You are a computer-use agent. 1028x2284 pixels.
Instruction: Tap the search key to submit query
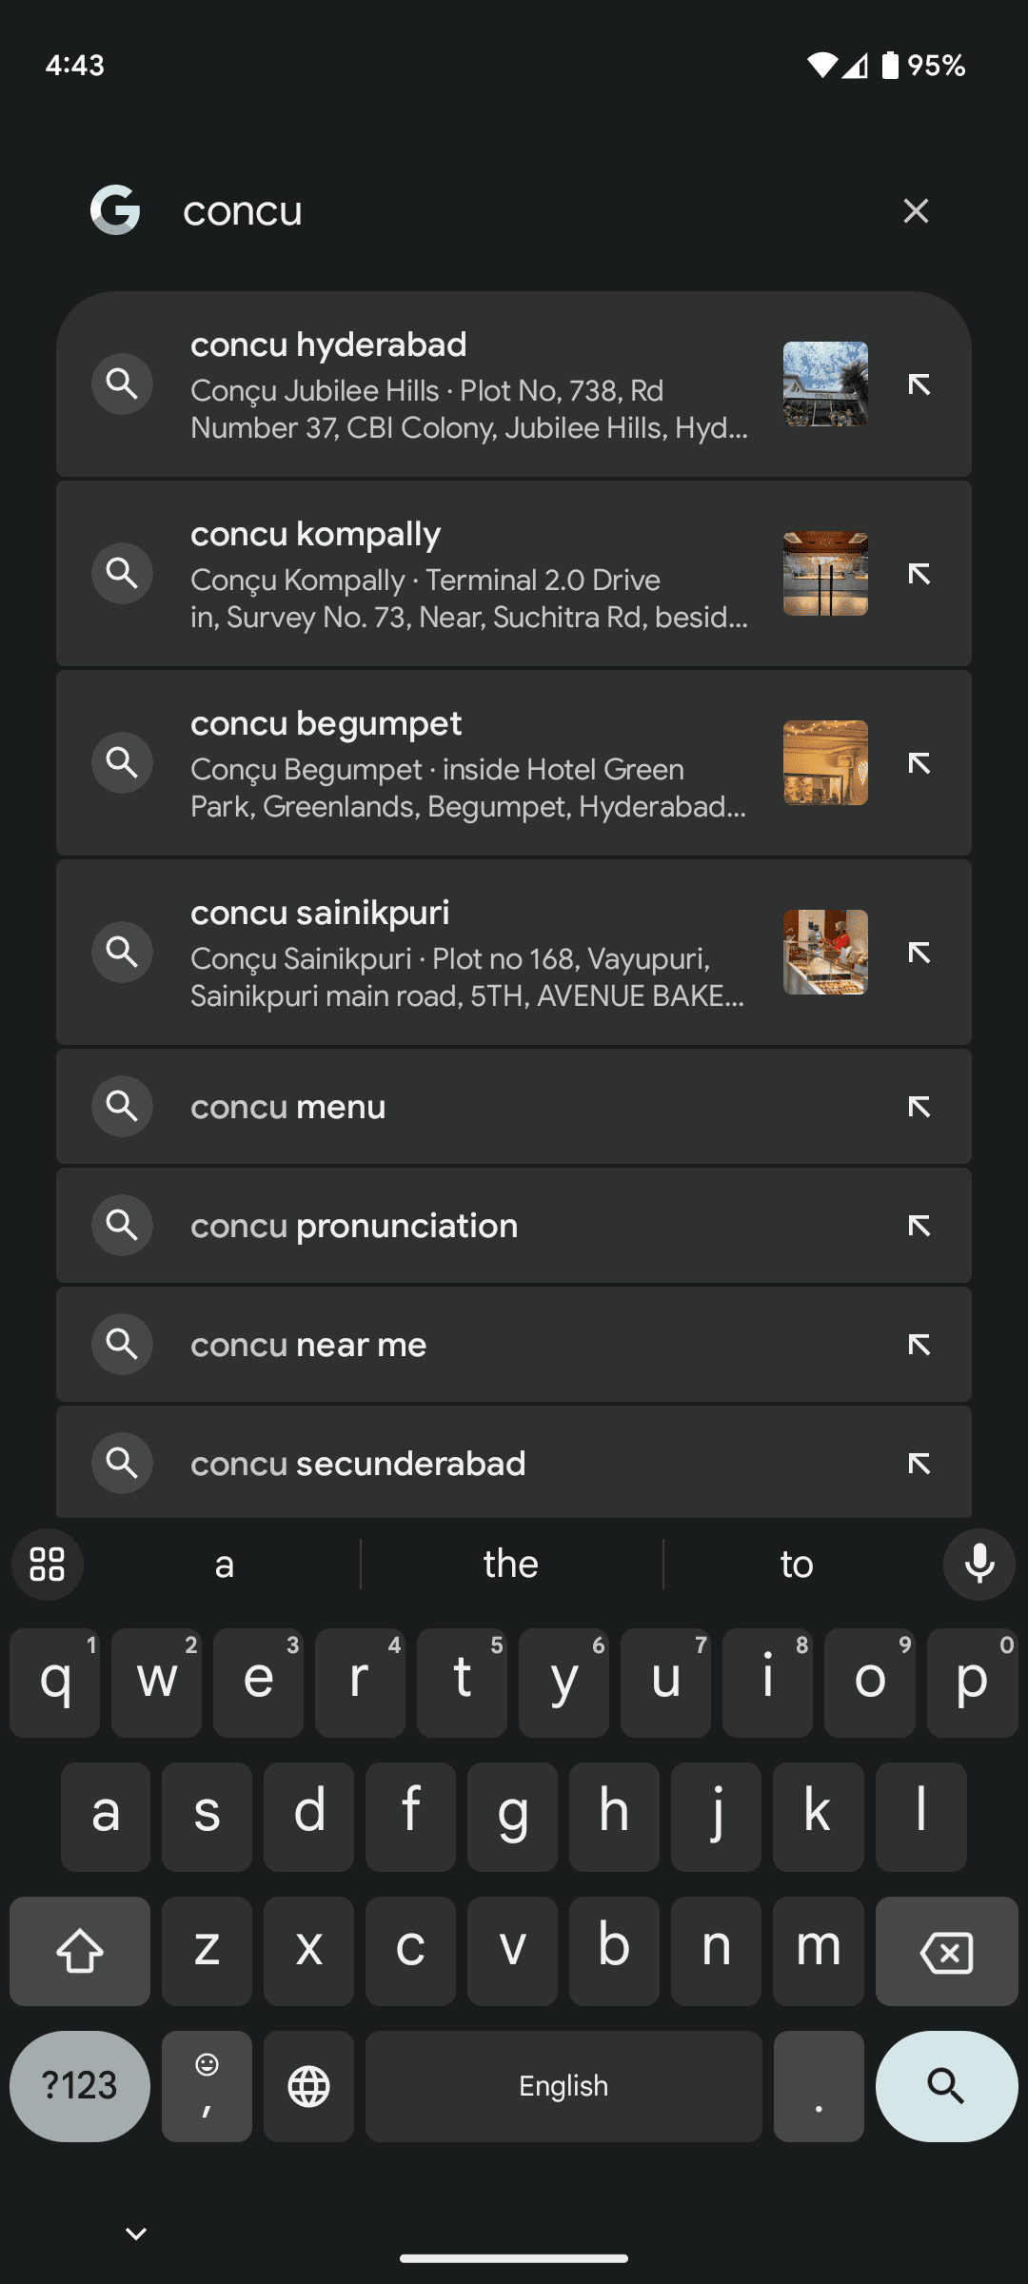pyautogui.click(x=946, y=2086)
